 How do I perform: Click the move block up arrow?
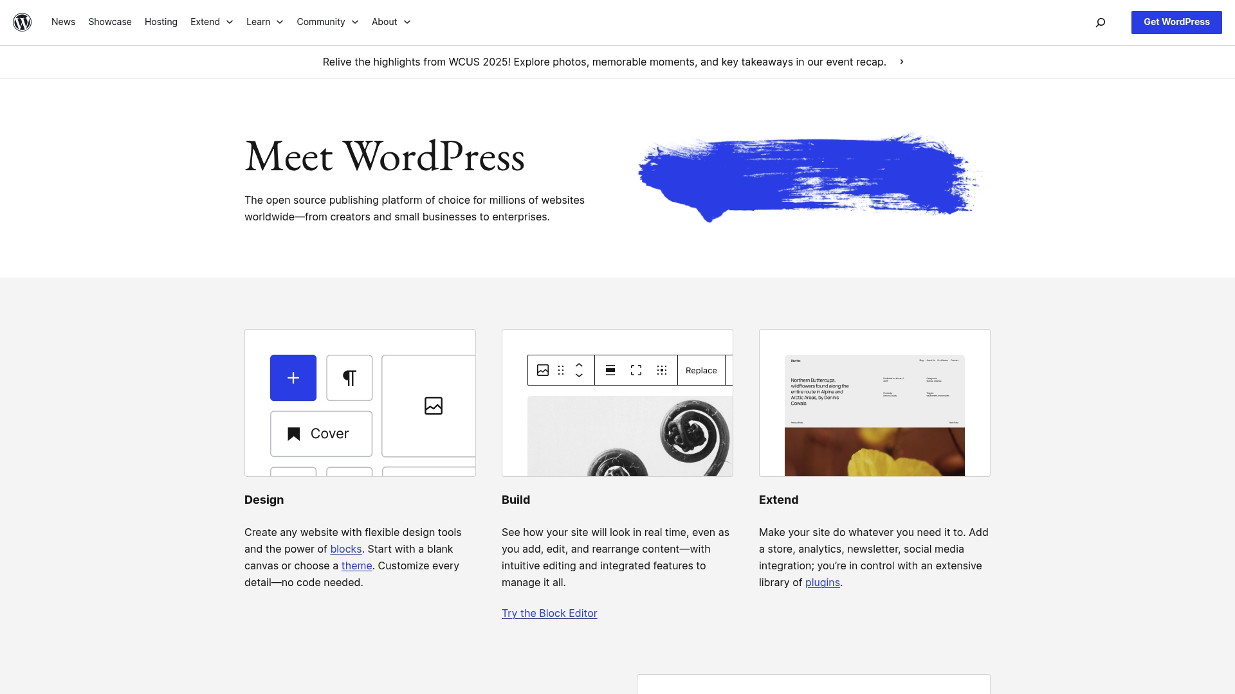click(x=578, y=366)
